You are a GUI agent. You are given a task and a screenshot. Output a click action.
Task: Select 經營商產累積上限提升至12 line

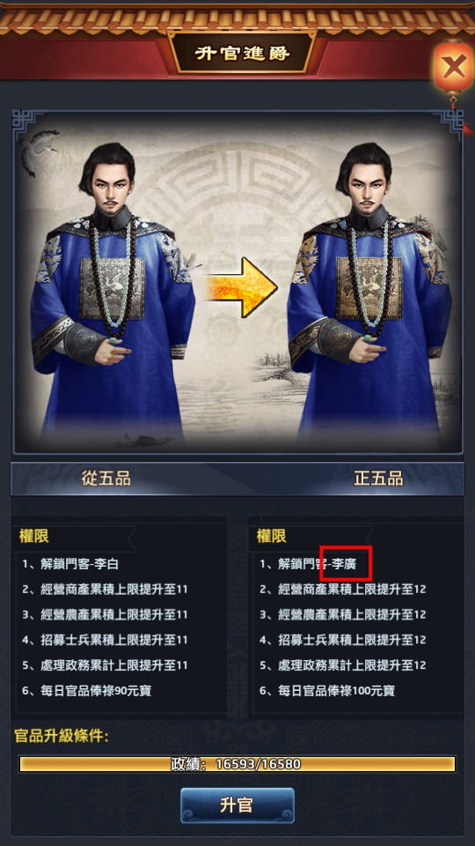coord(342,590)
